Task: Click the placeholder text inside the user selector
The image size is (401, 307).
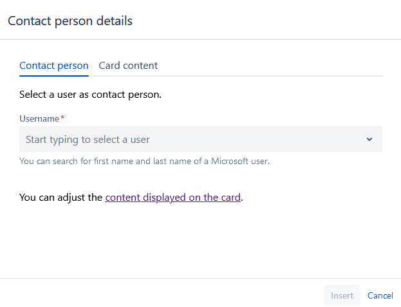Action: pyautogui.click(x=88, y=139)
